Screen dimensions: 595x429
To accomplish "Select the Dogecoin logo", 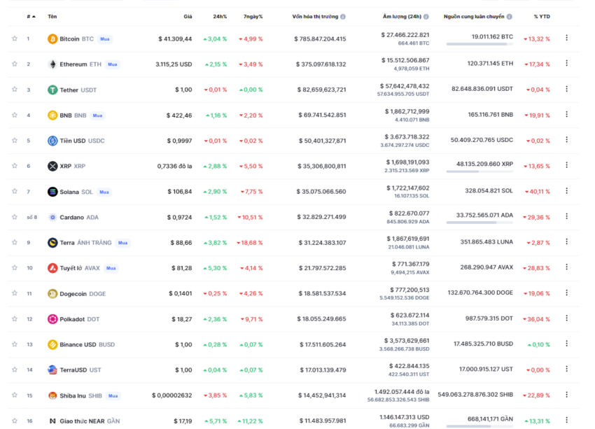I will click(x=52, y=294).
